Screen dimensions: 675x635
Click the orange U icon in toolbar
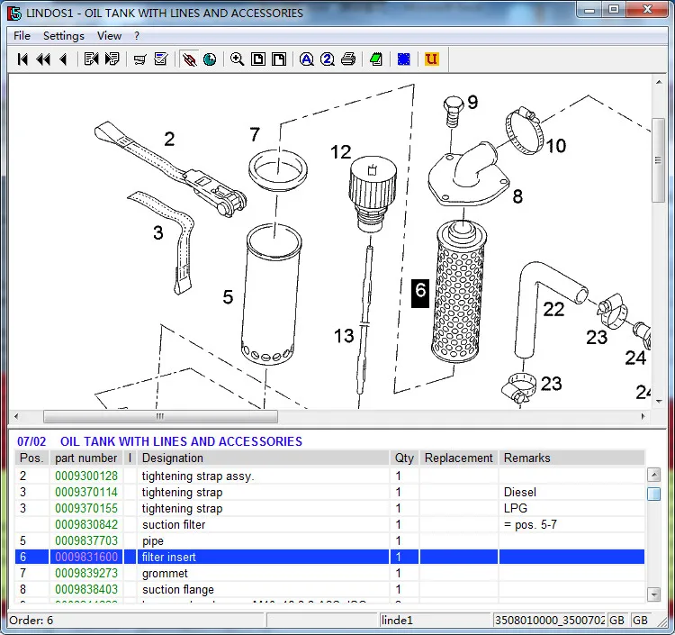click(x=431, y=59)
